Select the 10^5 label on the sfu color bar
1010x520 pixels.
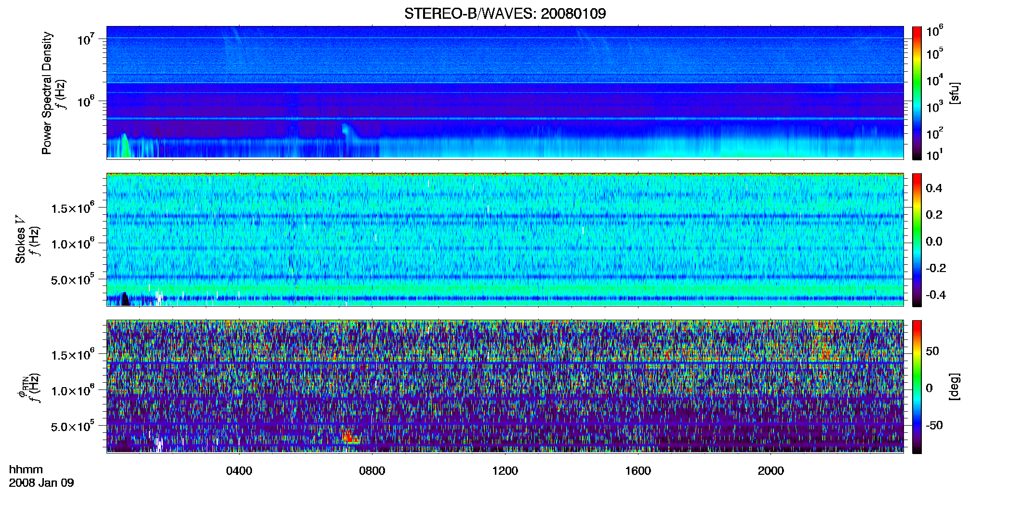click(935, 53)
